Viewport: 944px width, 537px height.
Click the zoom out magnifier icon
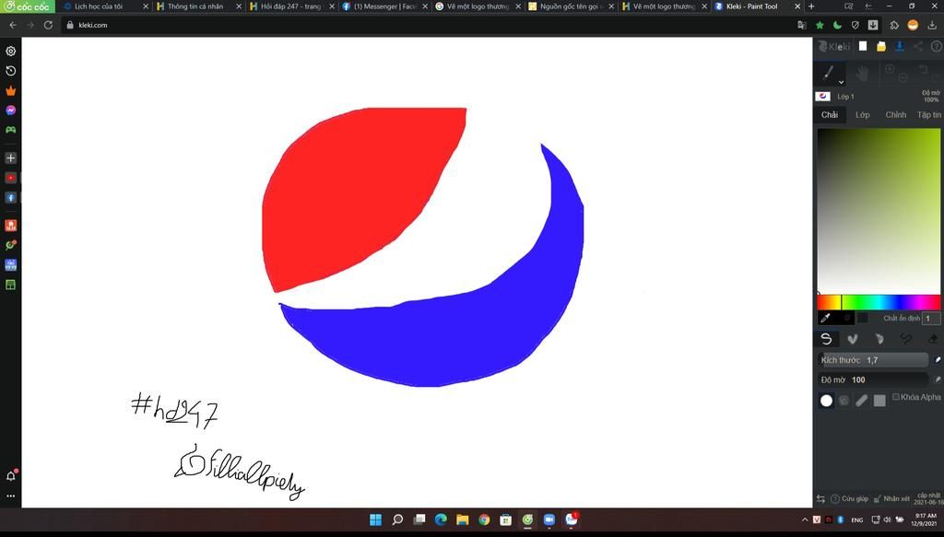903,77
